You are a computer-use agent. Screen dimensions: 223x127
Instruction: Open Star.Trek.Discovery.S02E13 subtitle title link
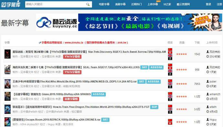[89, 52]
